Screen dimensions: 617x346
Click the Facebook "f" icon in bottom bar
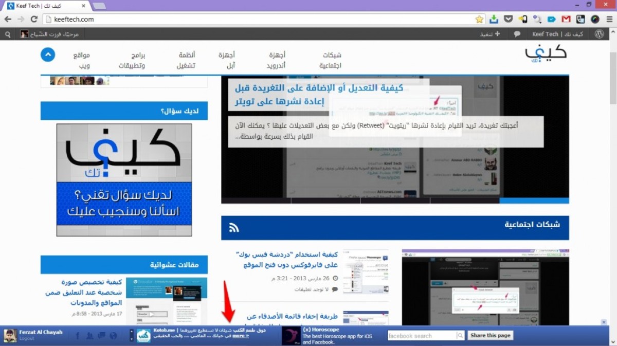coord(78,336)
